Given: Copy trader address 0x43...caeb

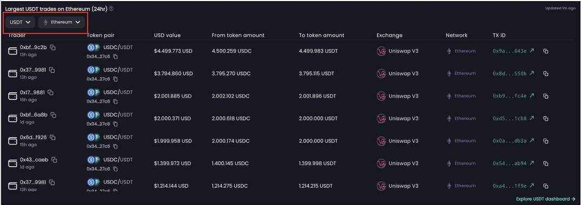Looking at the screenshot, I should pyautogui.click(x=55, y=160).
